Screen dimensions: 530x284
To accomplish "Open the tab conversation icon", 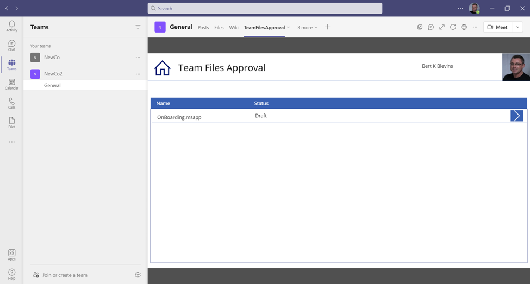I will 431,27.
